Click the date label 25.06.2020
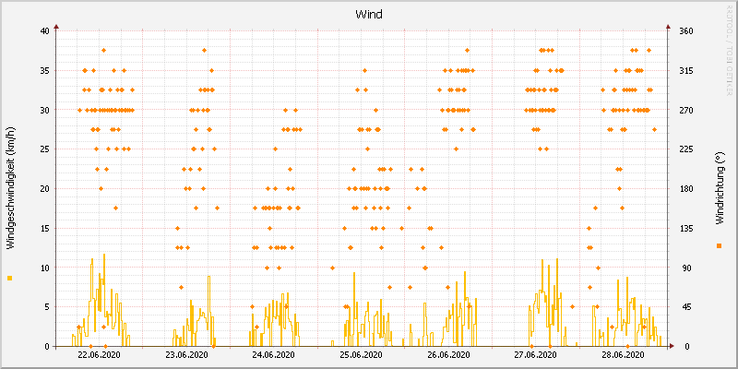The width and height of the screenshot is (738, 369). pos(361,354)
